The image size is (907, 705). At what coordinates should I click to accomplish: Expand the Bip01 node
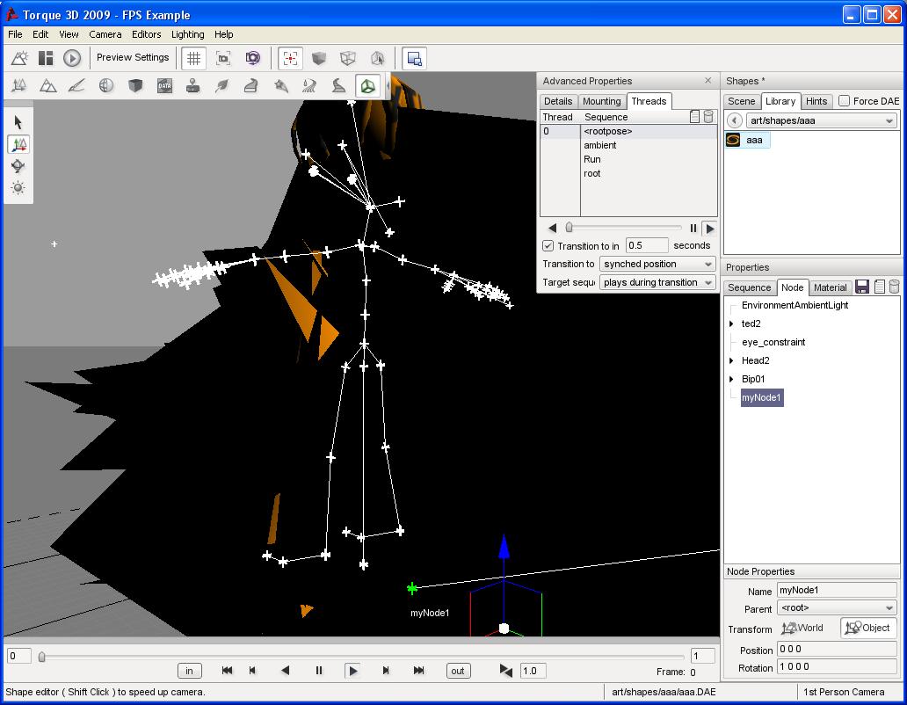[732, 380]
